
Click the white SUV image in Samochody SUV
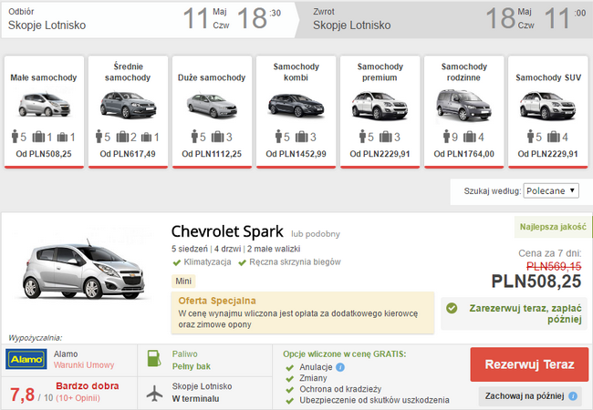click(x=547, y=106)
